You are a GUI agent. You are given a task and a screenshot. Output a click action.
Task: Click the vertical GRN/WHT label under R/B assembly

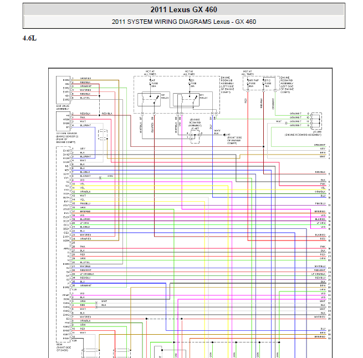(x=273, y=104)
